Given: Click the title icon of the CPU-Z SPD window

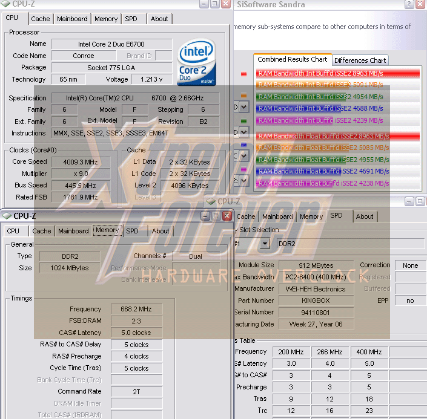Looking at the screenshot, I should pos(211,201).
